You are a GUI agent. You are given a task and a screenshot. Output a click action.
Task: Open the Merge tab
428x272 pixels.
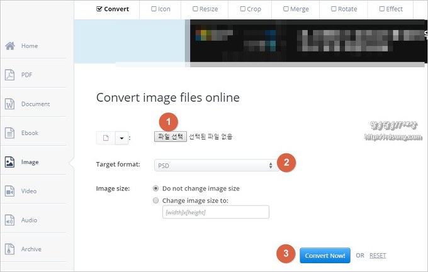point(295,9)
